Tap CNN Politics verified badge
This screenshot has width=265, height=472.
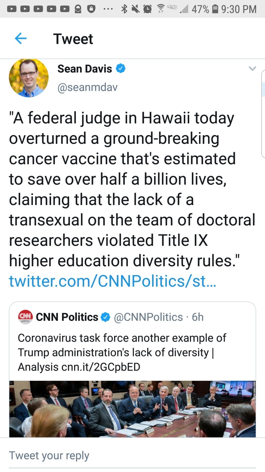point(105,317)
